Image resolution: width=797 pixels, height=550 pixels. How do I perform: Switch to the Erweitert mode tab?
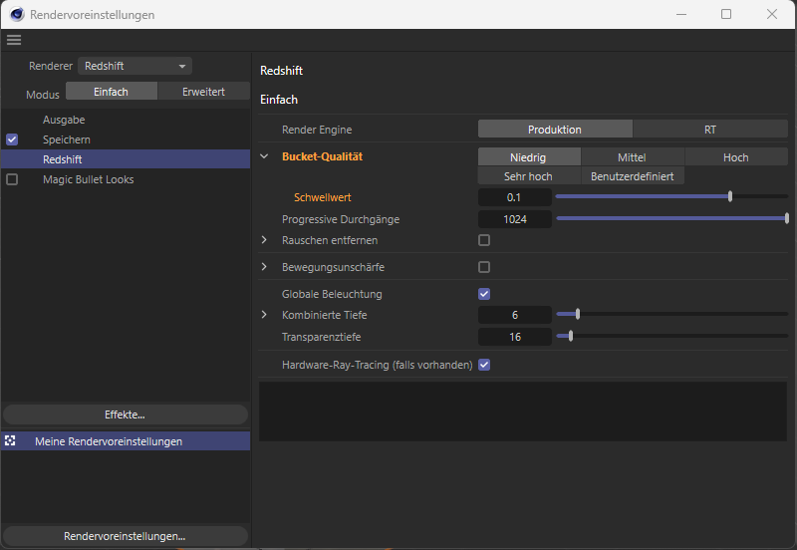click(203, 92)
